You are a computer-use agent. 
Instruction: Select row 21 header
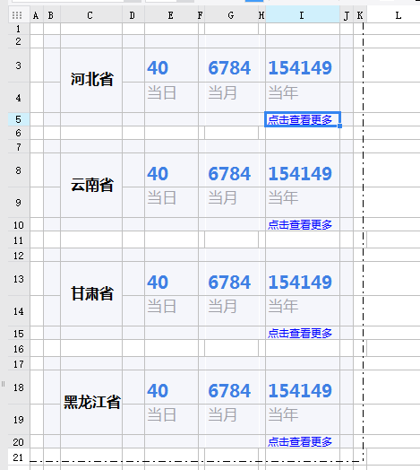19,457
